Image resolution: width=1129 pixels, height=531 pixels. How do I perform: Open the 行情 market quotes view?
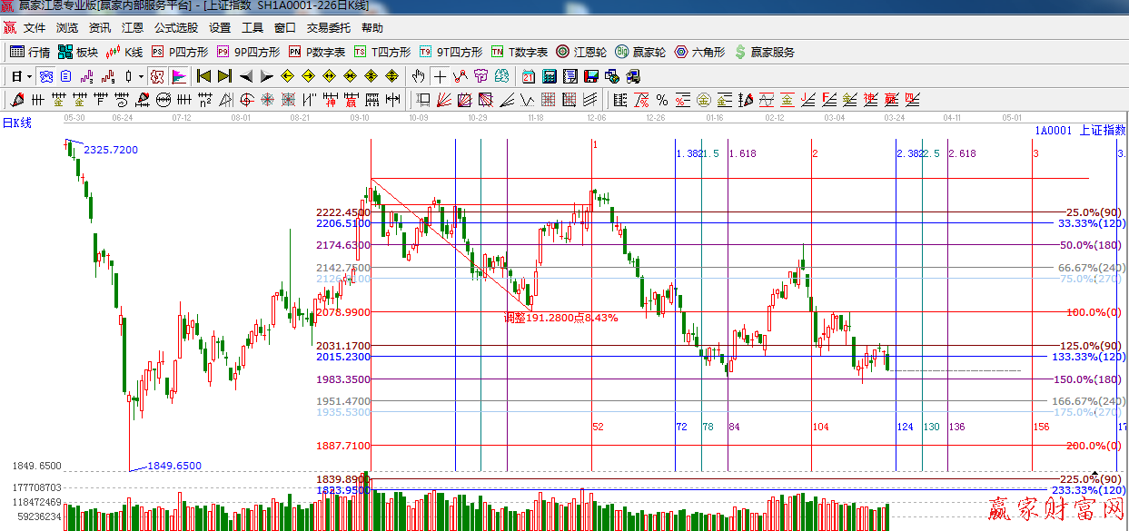point(30,53)
